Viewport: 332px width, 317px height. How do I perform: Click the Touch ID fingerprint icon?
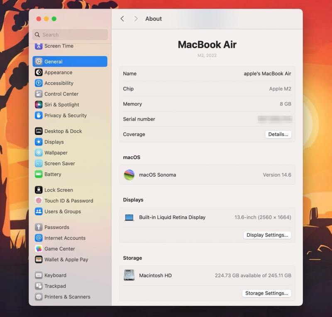tap(39, 201)
